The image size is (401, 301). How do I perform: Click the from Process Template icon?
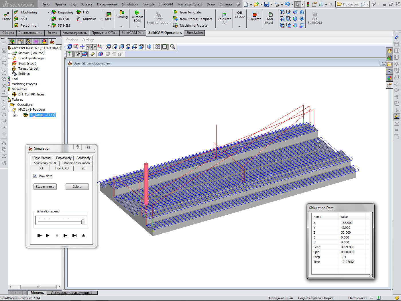click(176, 19)
